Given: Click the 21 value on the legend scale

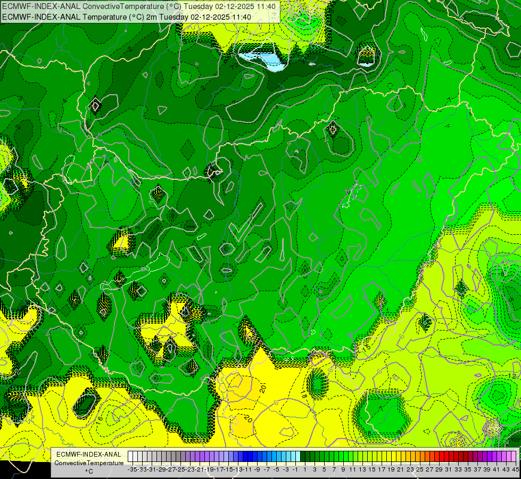Looking at the screenshot, I should (x=400, y=469).
